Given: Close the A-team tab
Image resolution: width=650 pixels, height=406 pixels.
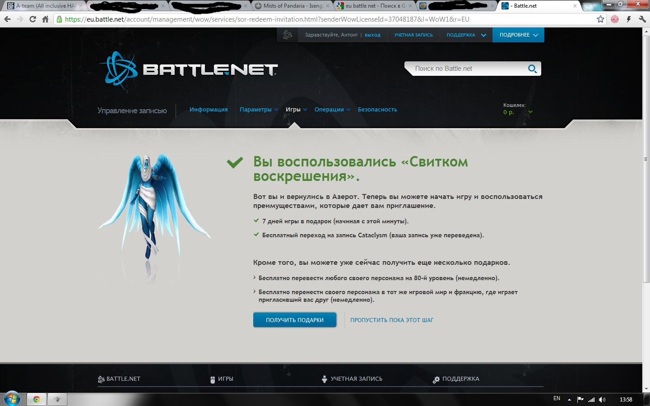Looking at the screenshot, I should pos(81,6).
